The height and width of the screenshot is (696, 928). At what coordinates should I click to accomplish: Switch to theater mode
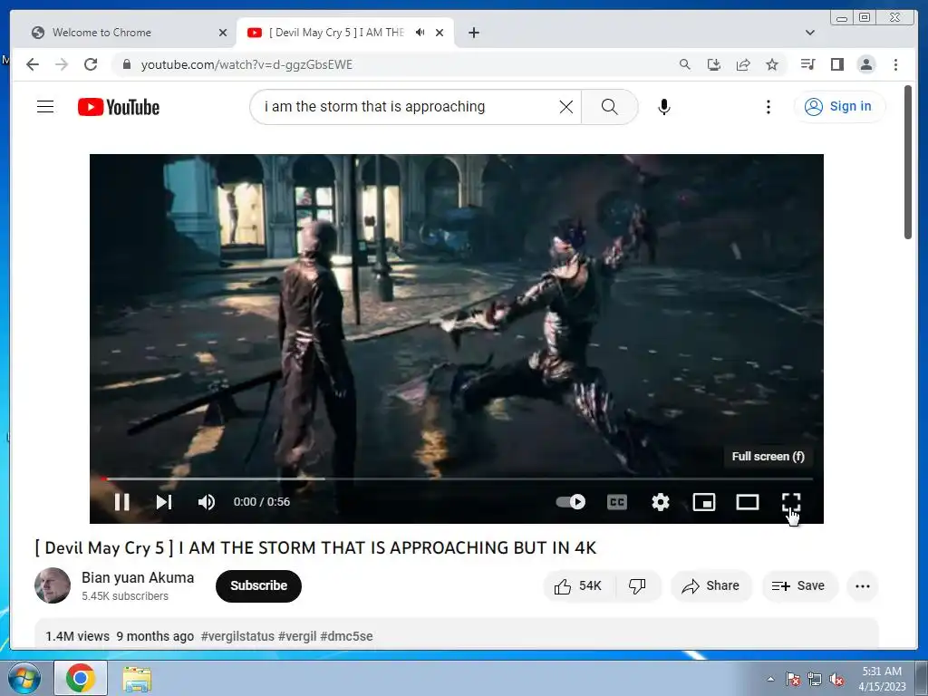point(748,502)
